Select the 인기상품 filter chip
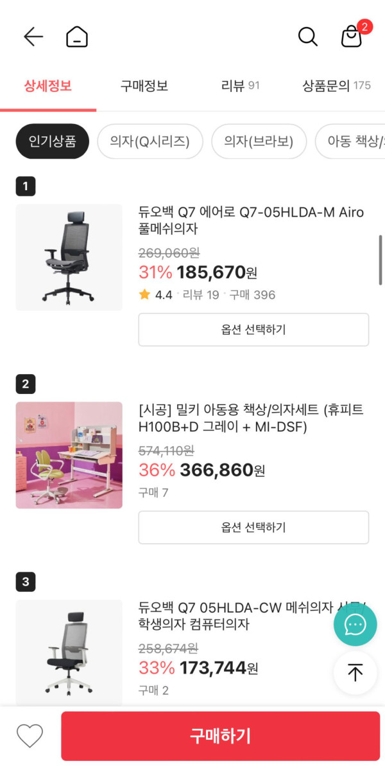Viewport: 385px width, 779px height. [x=52, y=141]
